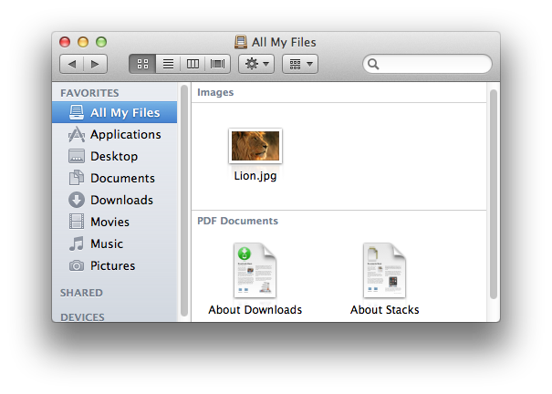Close the window with red button

(x=65, y=42)
